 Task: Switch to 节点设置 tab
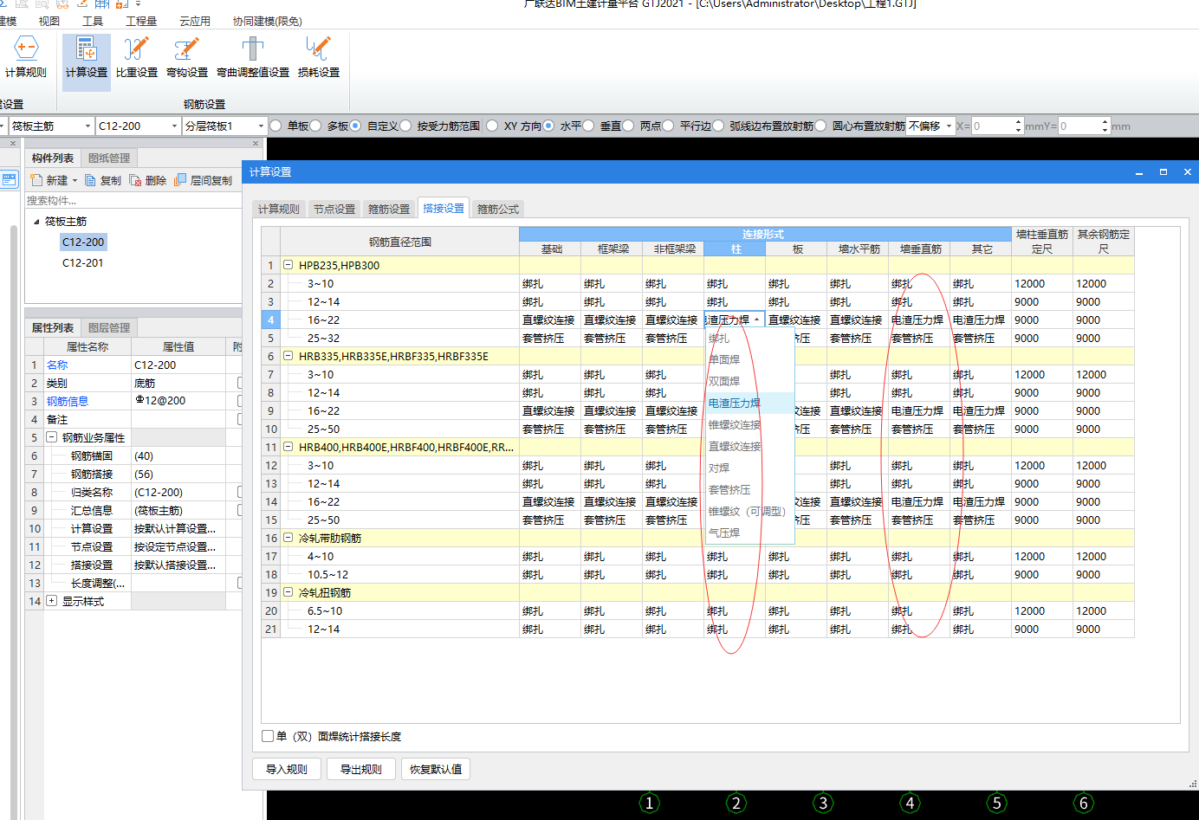pyautogui.click(x=334, y=209)
